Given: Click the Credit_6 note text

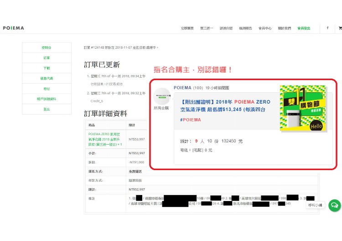Looking at the screenshot, I should click(x=97, y=101).
